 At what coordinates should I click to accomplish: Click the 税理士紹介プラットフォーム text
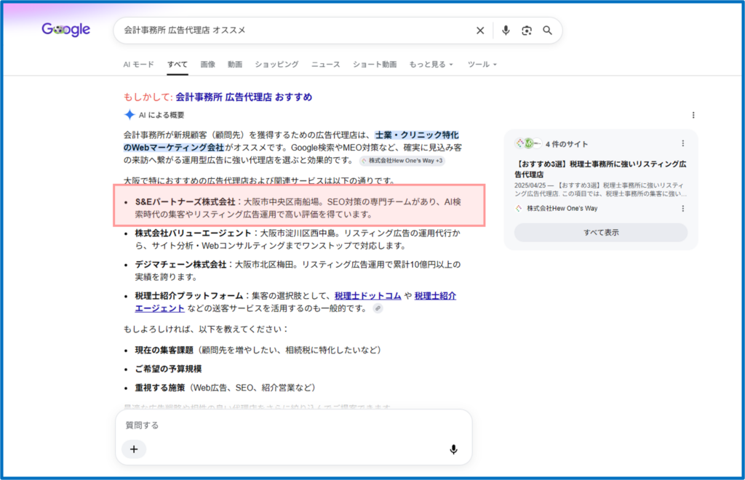click(x=189, y=296)
